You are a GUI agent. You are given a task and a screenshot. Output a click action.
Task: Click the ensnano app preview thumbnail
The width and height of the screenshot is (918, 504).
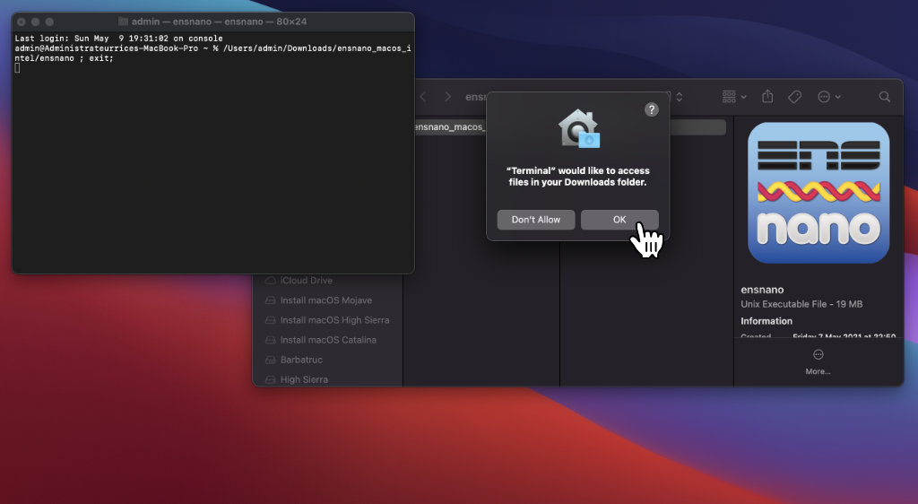(x=818, y=193)
